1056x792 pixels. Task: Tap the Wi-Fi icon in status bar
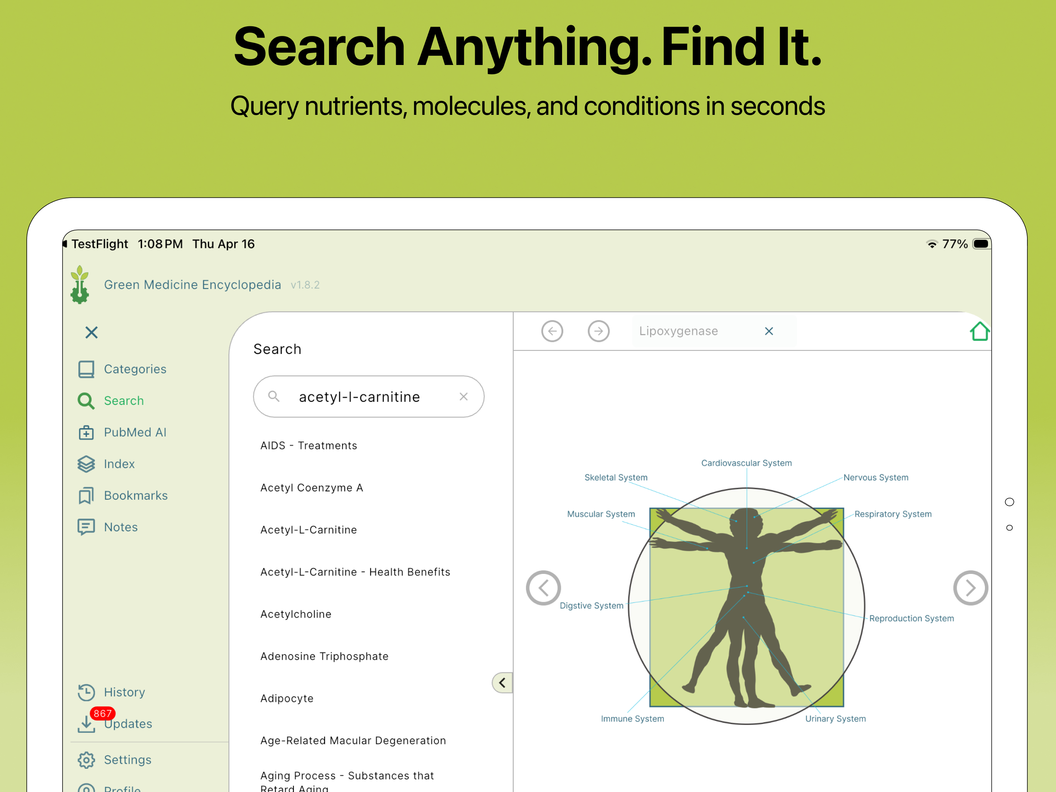[x=932, y=244]
